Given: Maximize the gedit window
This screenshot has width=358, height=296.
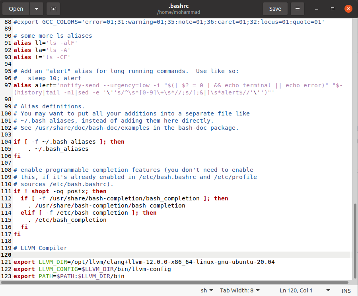Looking at the screenshot, I should [x=333, y=9].
